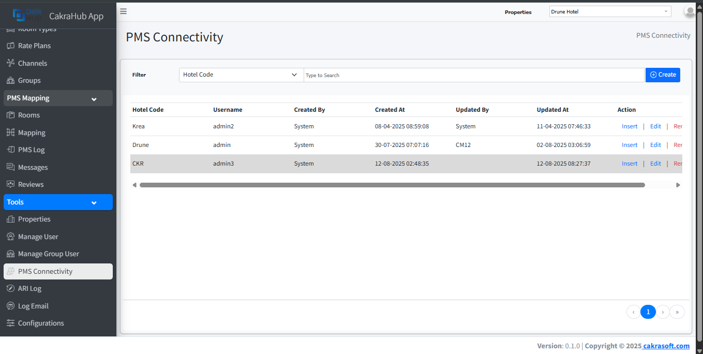Screen dimensions: 703x354
Task: Open the Drune Hotel properties dropdown
Action: pos(609,11)
